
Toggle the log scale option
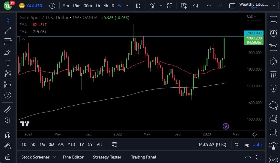click(x=246, y=144)
